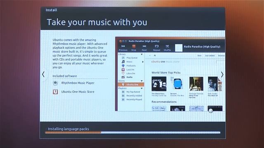
Task: Click the Installing language packs progress bar
Action: (133, 132)
